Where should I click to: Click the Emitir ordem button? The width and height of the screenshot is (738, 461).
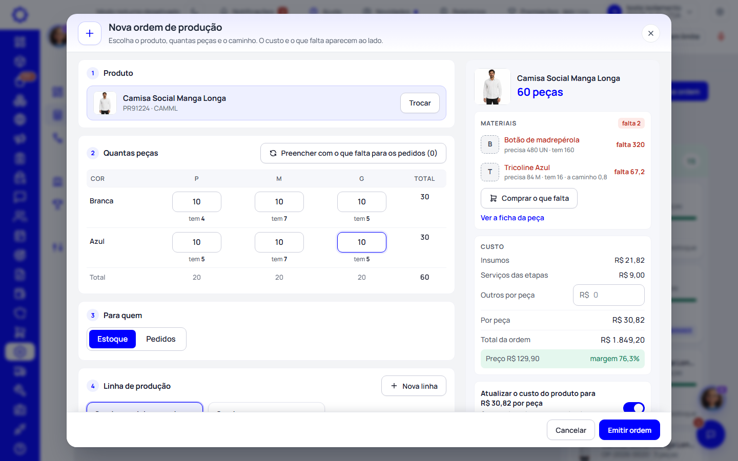(x=629, y=430)
